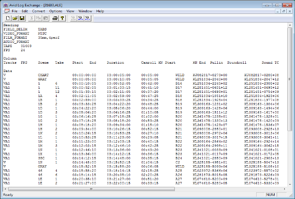Click the Duration column header text

(x=115, y=62)
